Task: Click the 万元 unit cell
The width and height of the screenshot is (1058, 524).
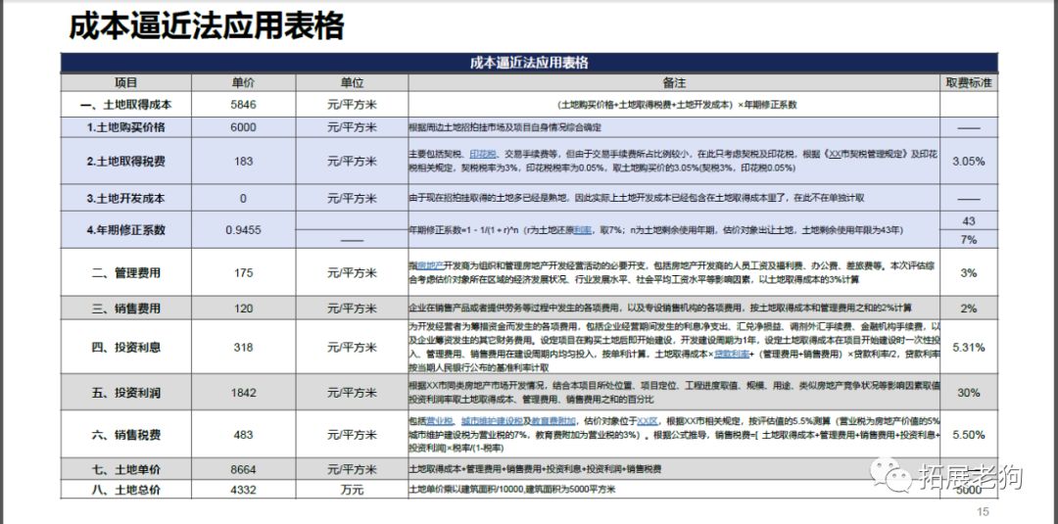Action: click(x=353, y=490)
